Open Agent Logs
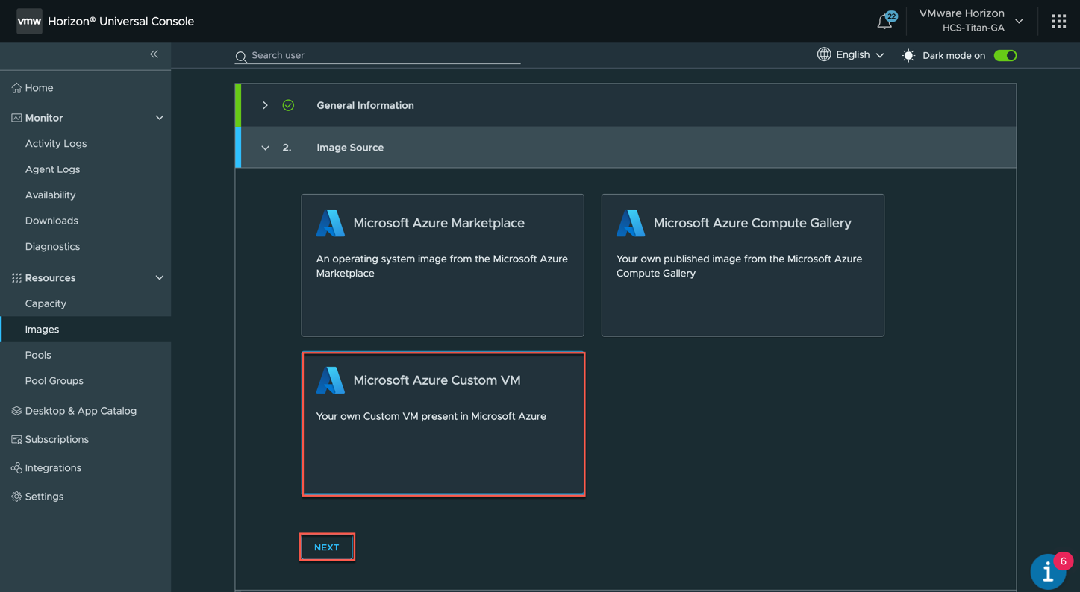Viewport: 1080px width, 592px height. tap(52, 169)
